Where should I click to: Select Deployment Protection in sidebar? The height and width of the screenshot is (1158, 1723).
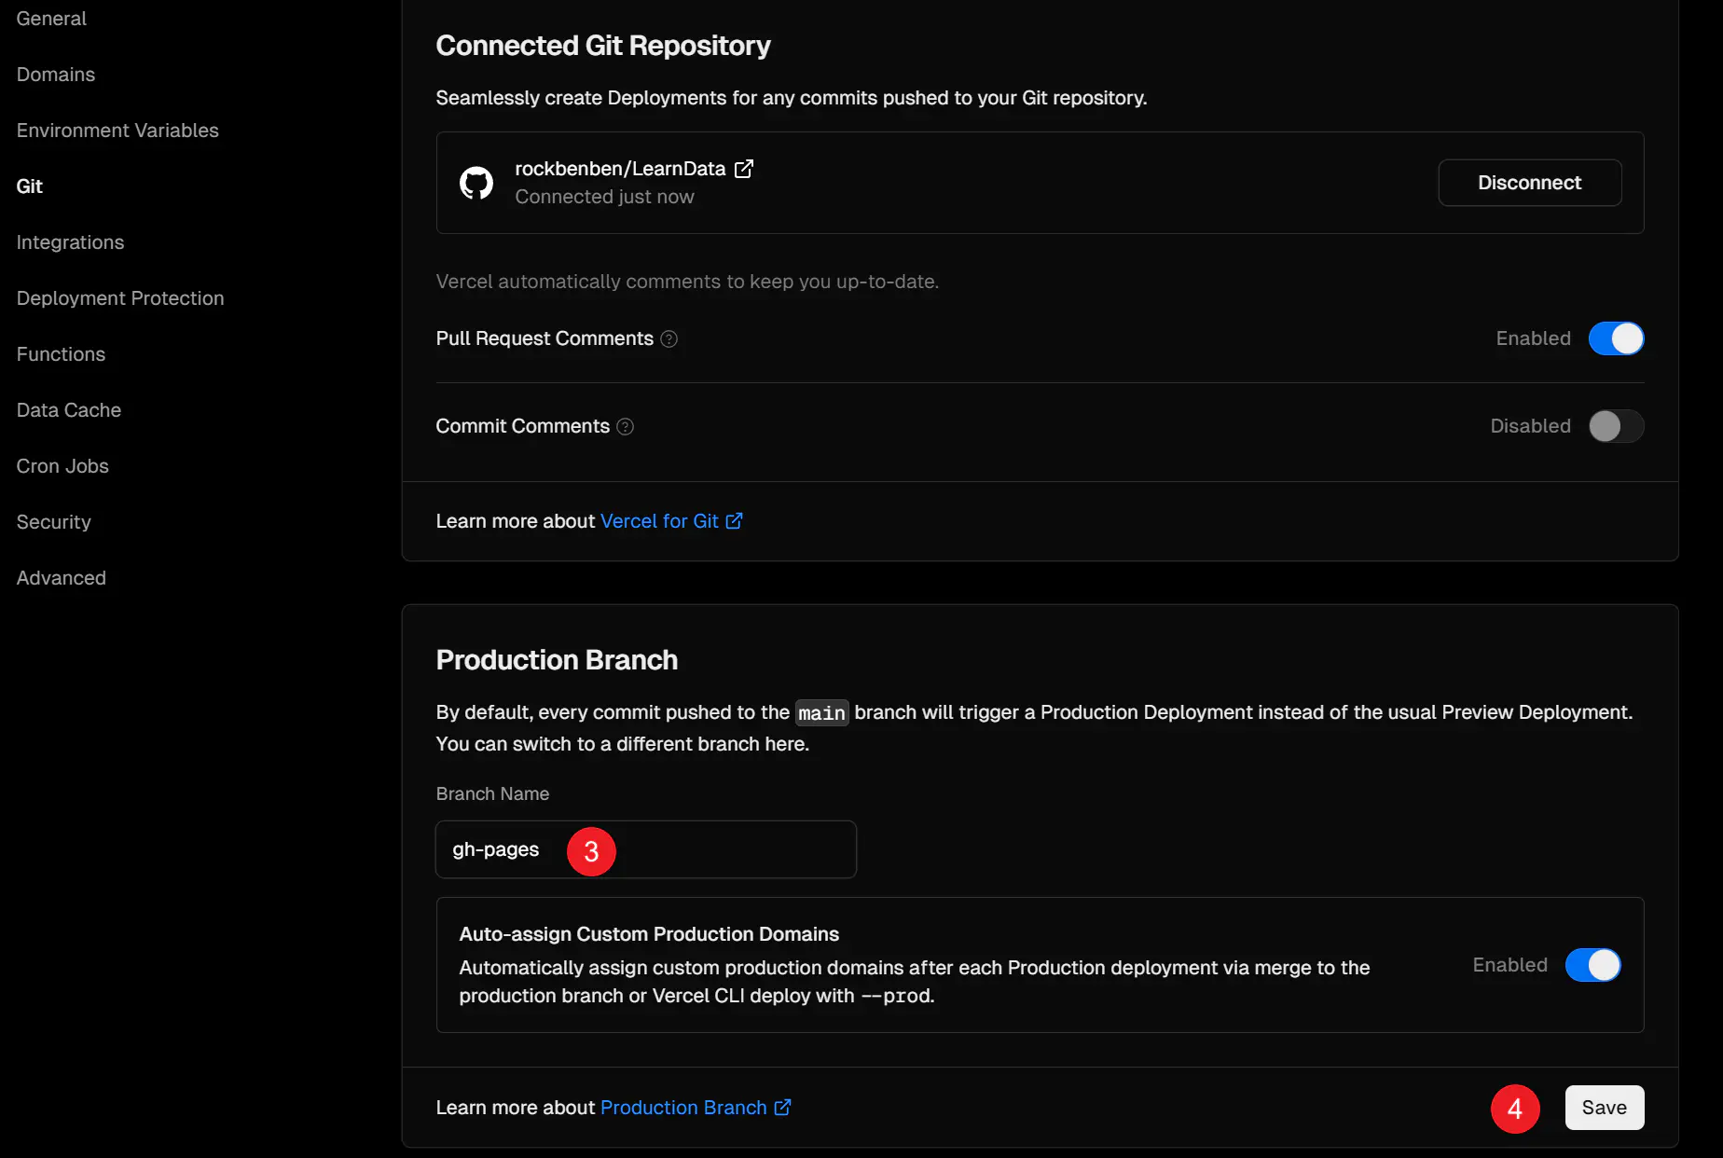click(x=120, y=298)
